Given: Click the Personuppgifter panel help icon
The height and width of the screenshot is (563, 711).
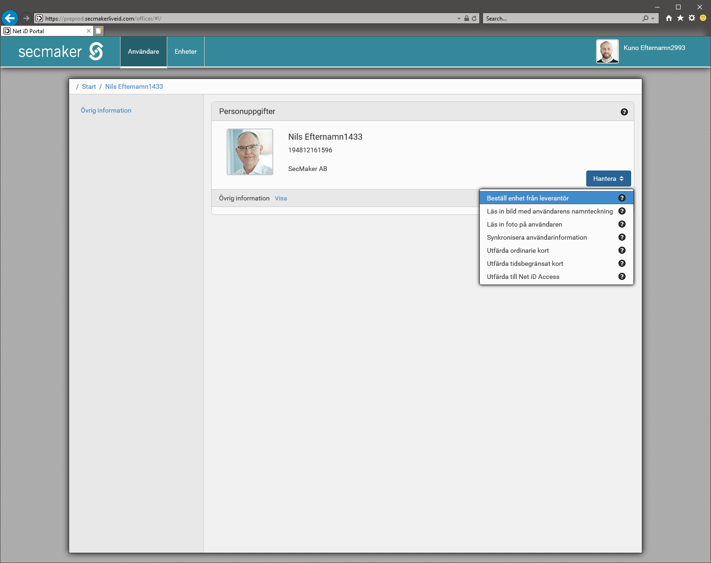Looking at the screenshot, I should pyautogui.click(x=624, y=112).
